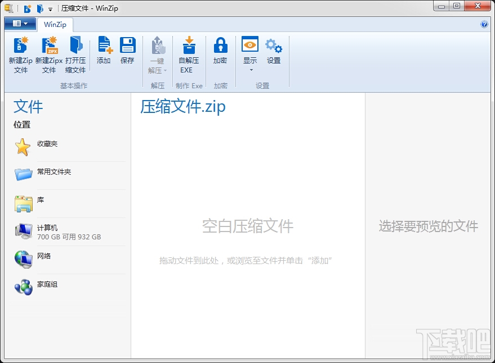Close the WinZip window
This screenshot has height=363, width=495.
478,6
